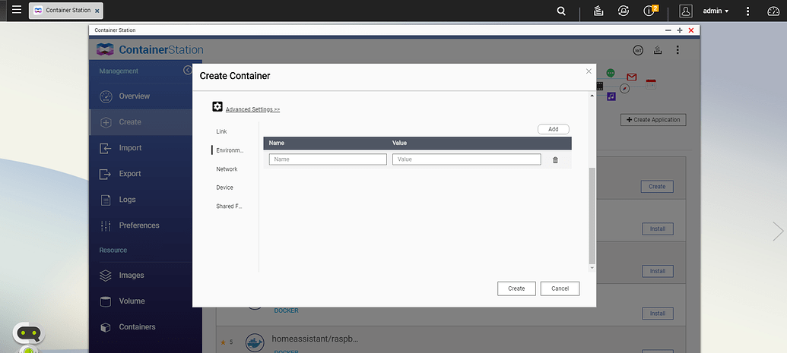
Task: Close the Container Station taskbar tab
Action: coord(97,11)
